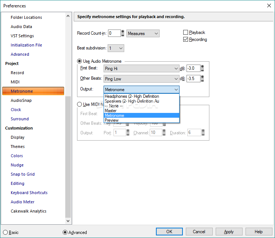Click the MIDI Channel field
The height and width of the screenshot is (238, 275).
pos(156,132)
